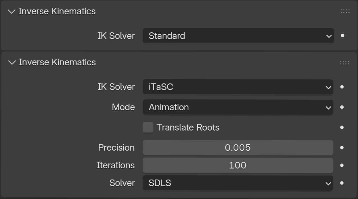Image resolution: width=358 pixels, height=199 pixels.
Task: Click the drag handle of the top panel
Action: 345,11
